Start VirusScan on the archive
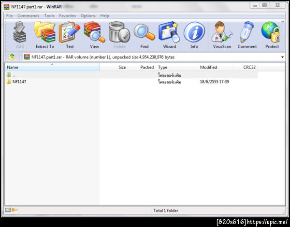Viewport: 290px width, 227px height. (x=222, y=35)
